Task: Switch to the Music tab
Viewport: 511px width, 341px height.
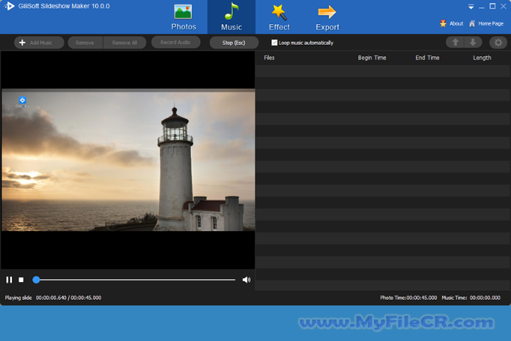Action: (x=231, y=17)
